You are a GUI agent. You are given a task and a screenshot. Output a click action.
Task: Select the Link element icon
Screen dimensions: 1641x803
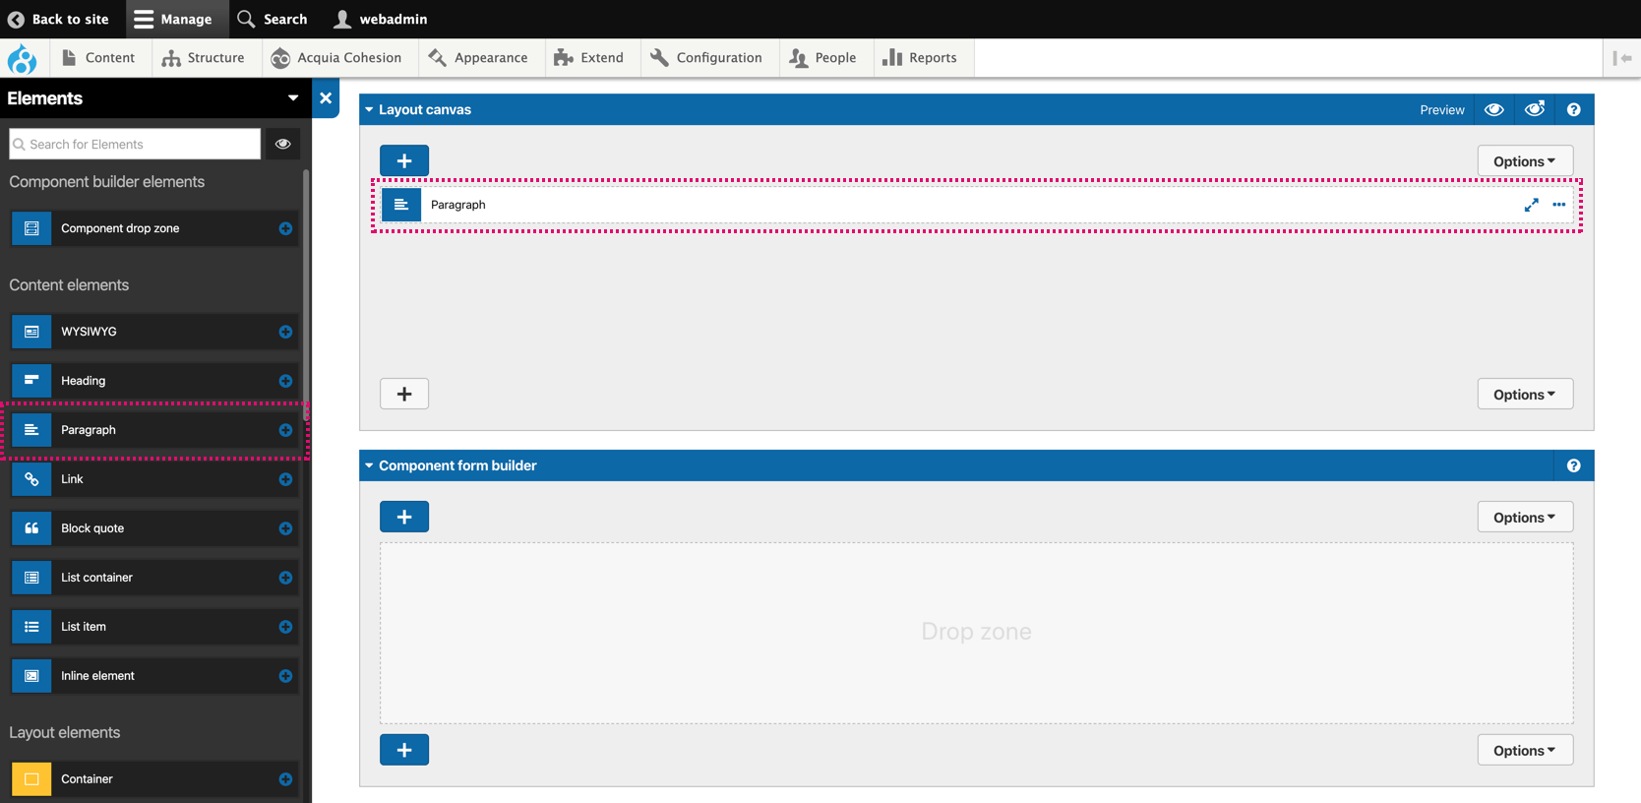pos(31,479)
